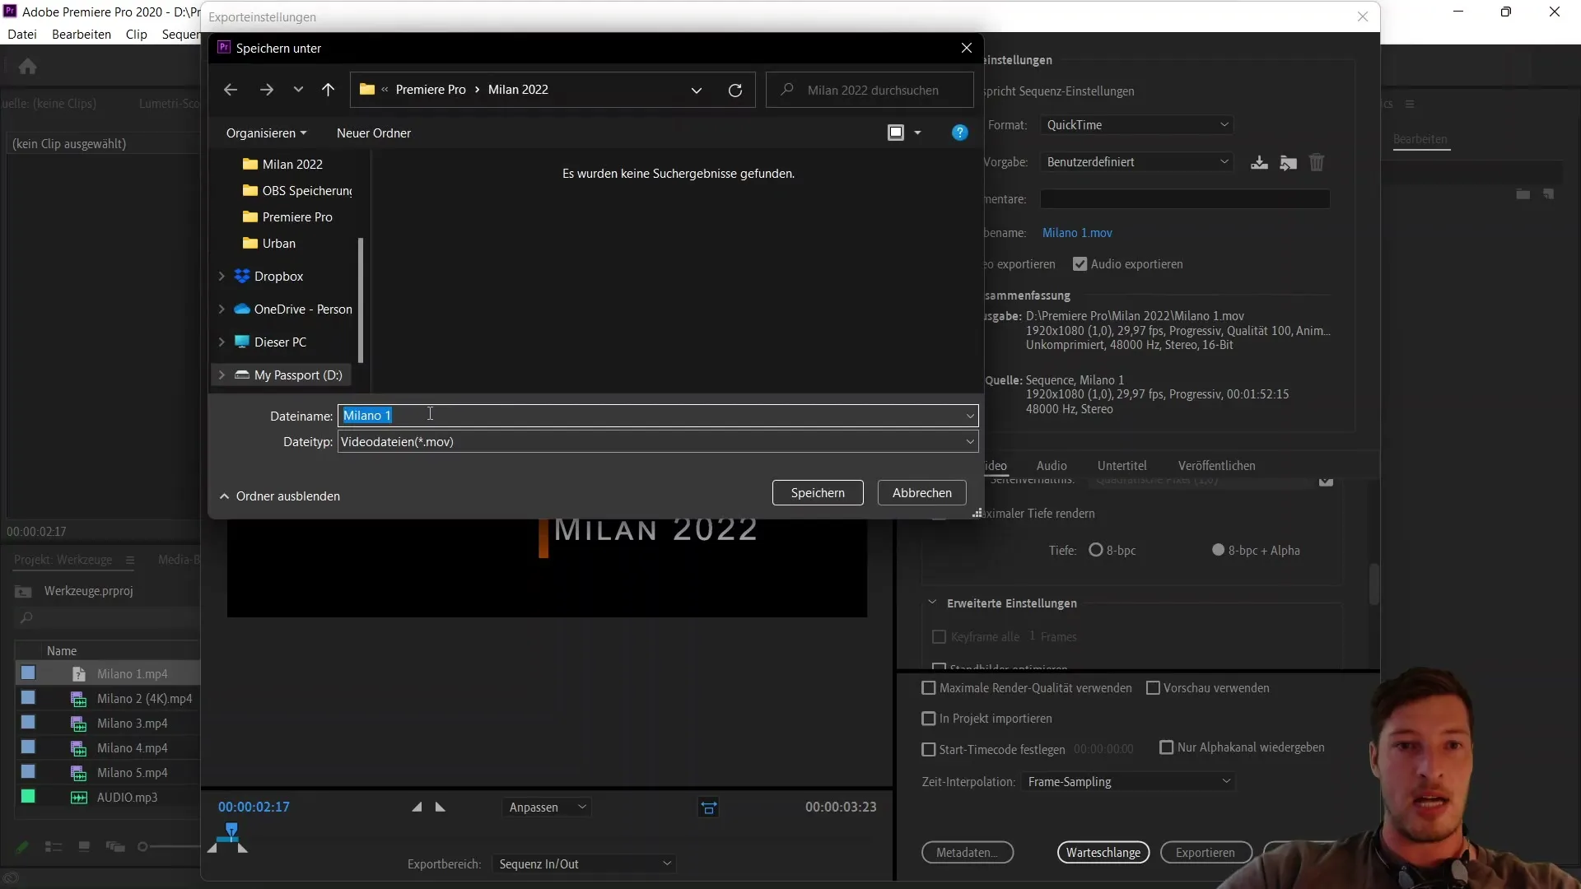Viewport: 1581px width, 889px height.
Task: Toggle Audio exportieren checkbox
Action: tap(1080, 263)
